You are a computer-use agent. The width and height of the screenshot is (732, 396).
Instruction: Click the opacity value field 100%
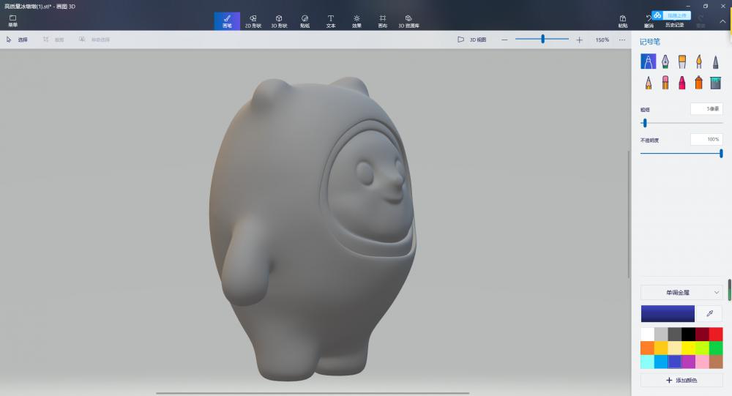click(707, 139)
